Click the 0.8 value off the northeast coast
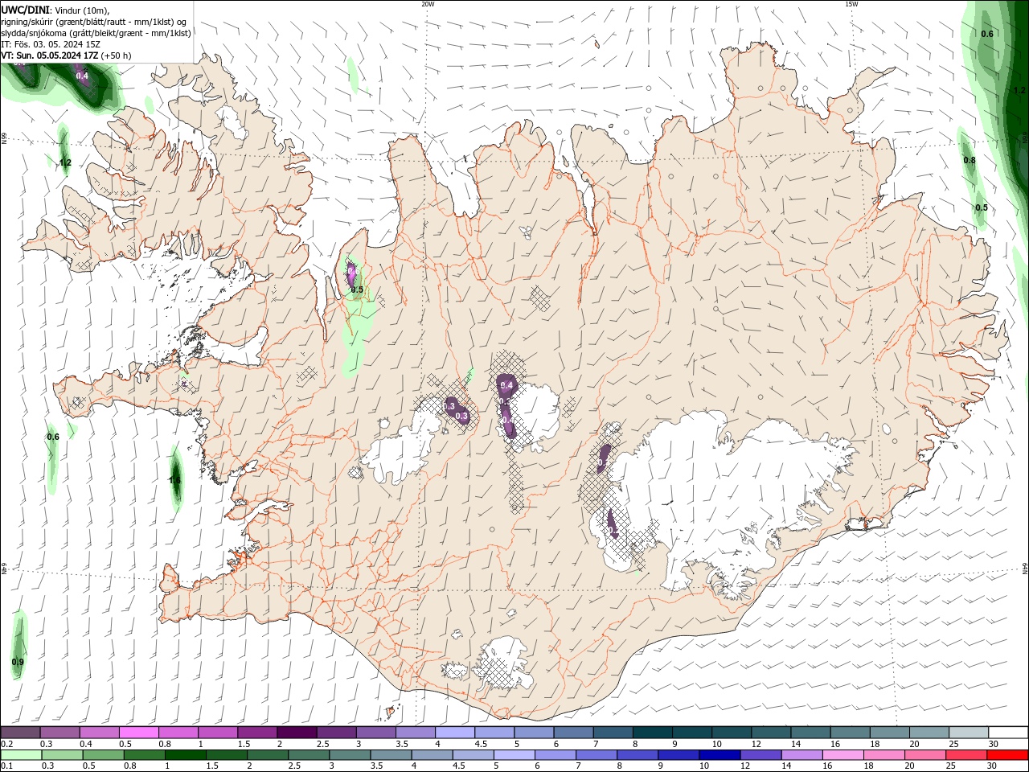This screenshot has width=1029, height=772. point(970,161)
